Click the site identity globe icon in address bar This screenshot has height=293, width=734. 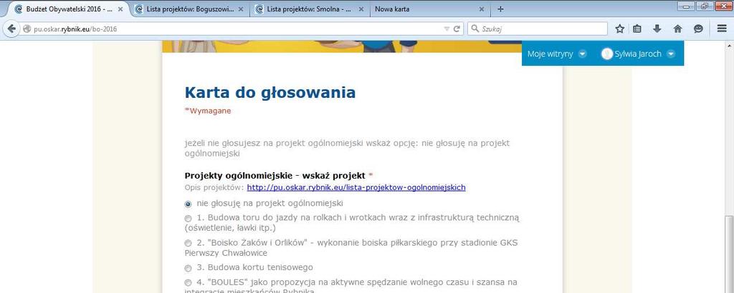click(x=27, y=29)
